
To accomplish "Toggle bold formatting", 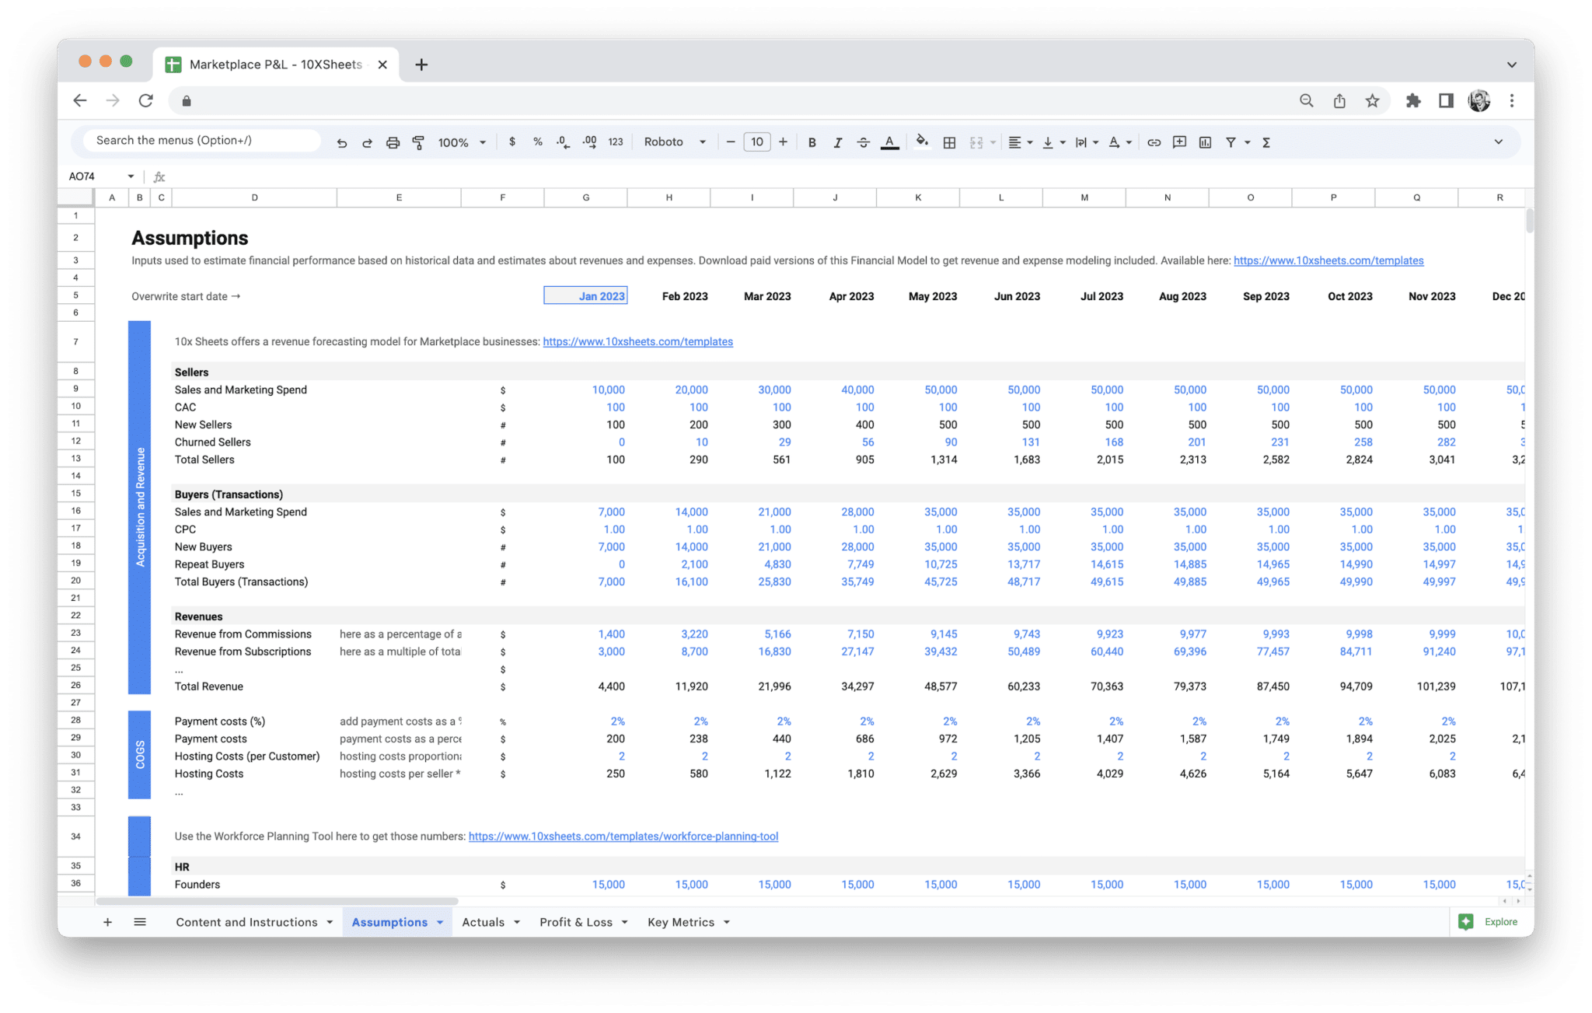I will click(x=812, y=141).
